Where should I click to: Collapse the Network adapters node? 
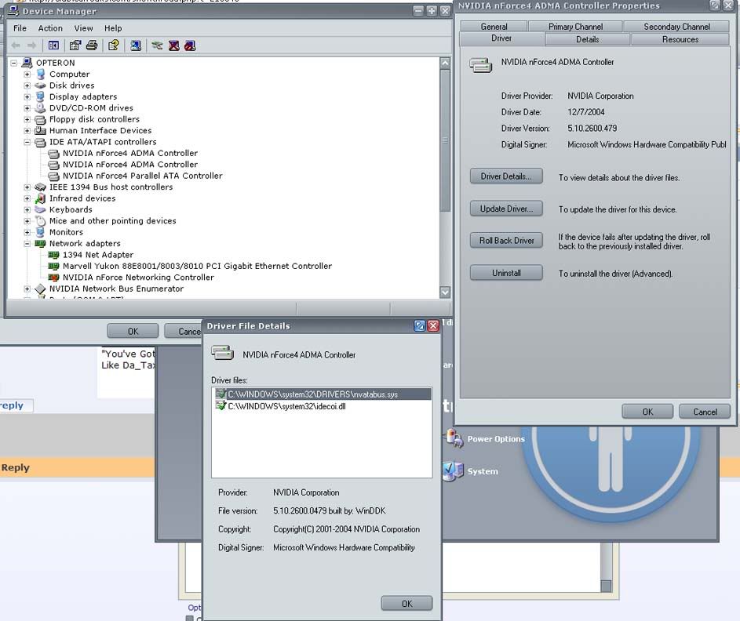[x=27, y=244]
